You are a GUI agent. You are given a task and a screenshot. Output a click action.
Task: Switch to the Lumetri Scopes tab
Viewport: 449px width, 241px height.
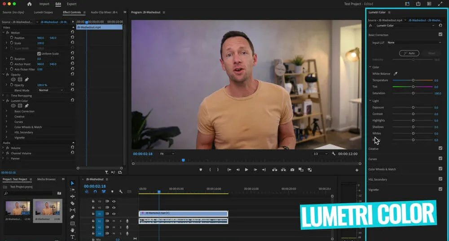(x=43, y=12)
